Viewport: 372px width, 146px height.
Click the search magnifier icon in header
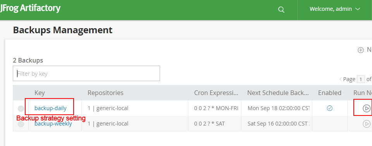tap(281, 10)
